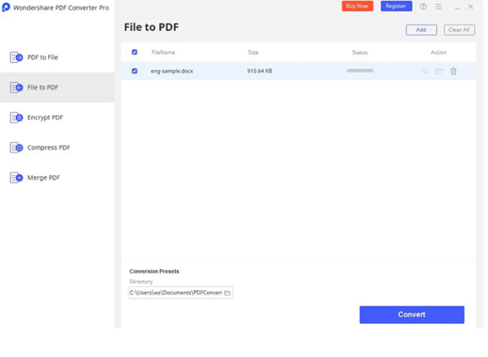Image resolution: width=488 pixels, height=357 pixels.
Task: Toggle the select-all checkbox in header
Action: (x=134, y=52)
